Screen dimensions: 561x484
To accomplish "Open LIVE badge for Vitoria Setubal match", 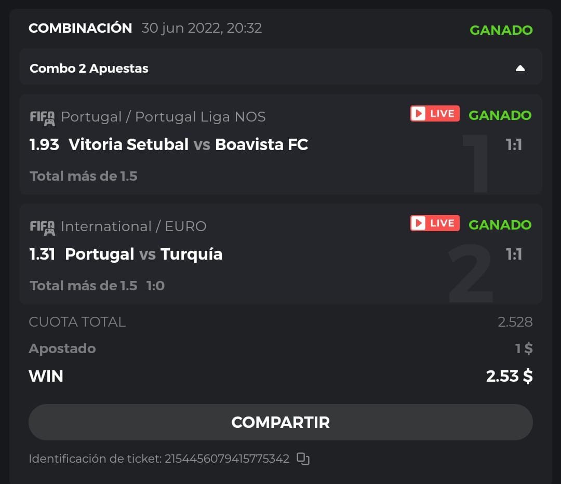I will 435,114.
